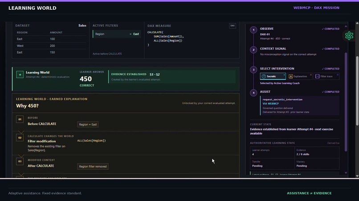Click the ASSISTANCE ≠ EVIDENCE footer text
Screen dimensions: 359x201
click(x=309, y=193)
